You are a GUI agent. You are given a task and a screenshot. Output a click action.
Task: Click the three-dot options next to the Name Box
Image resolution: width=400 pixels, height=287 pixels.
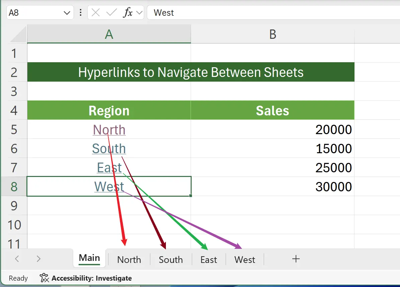[80, 12]
